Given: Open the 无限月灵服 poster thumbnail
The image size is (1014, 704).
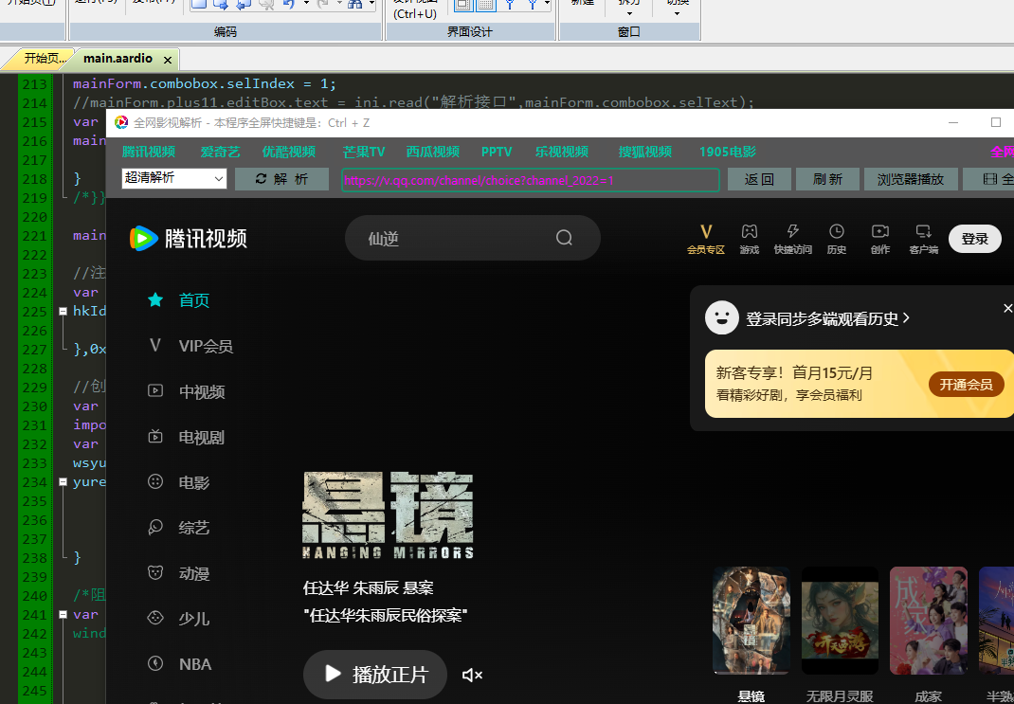Looking at the screenshot, I should [x=840, y=621].
